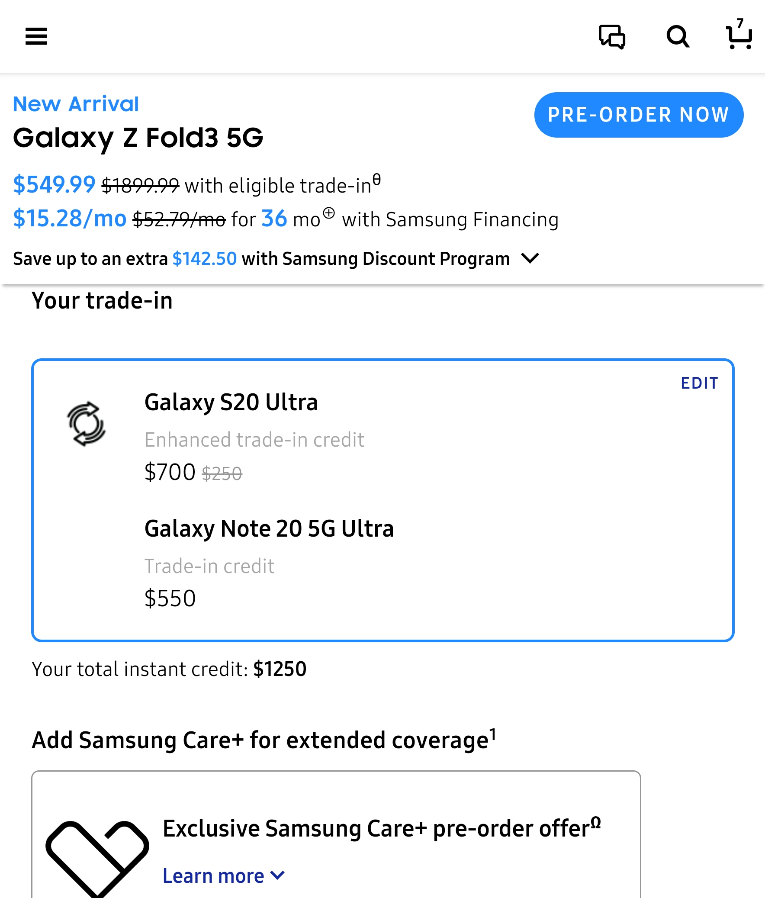Open the shopping cart with 7 items

(739, 35)
